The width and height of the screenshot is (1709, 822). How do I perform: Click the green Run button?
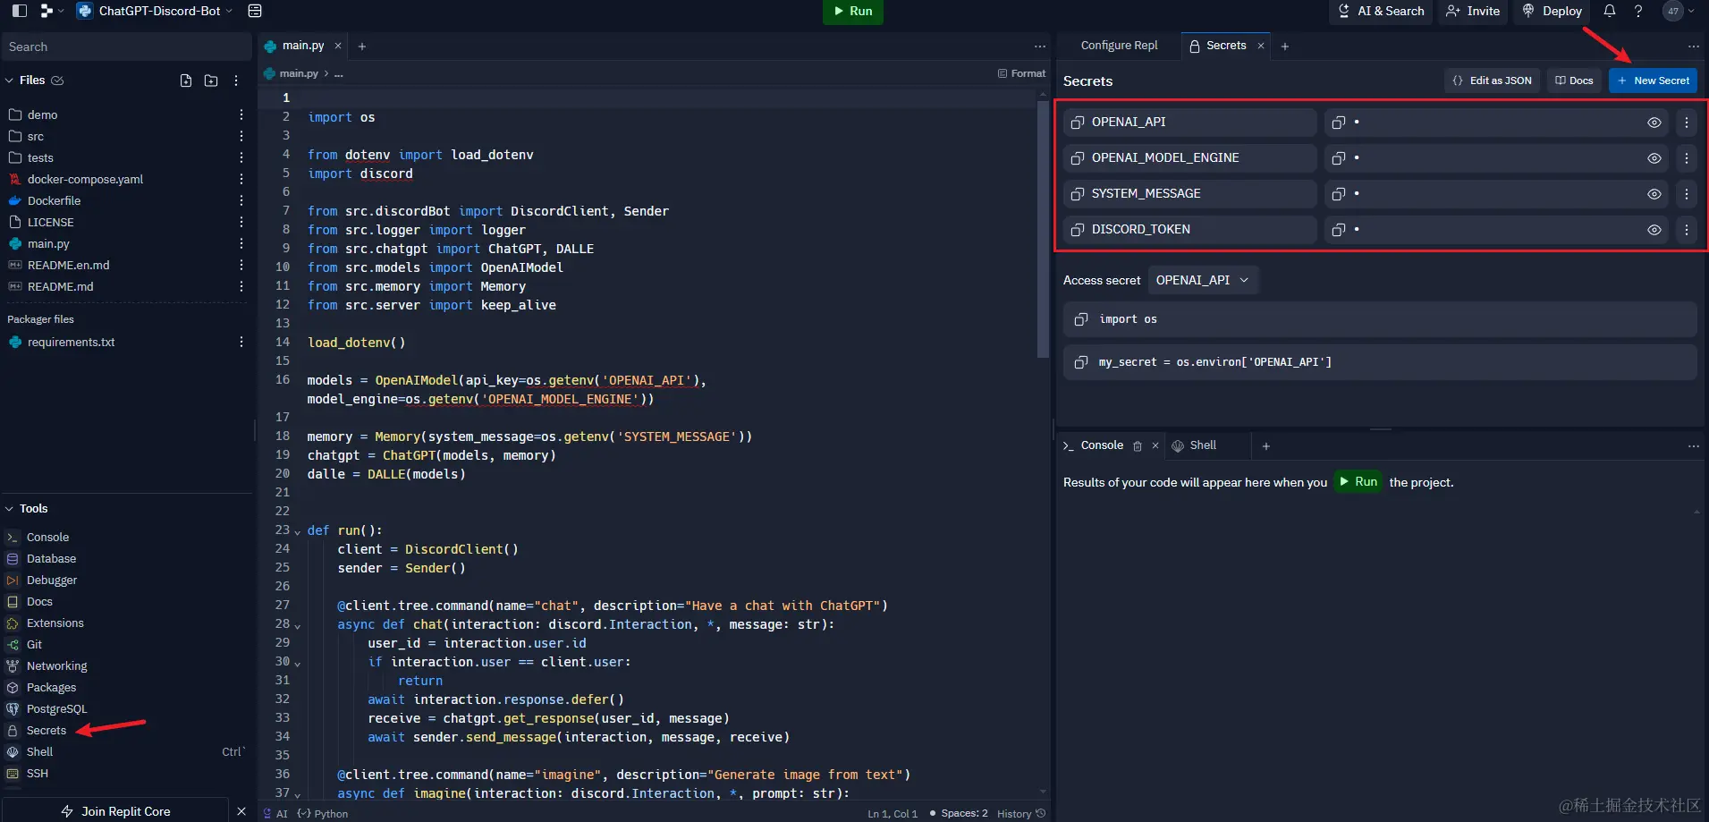point(852,11)
